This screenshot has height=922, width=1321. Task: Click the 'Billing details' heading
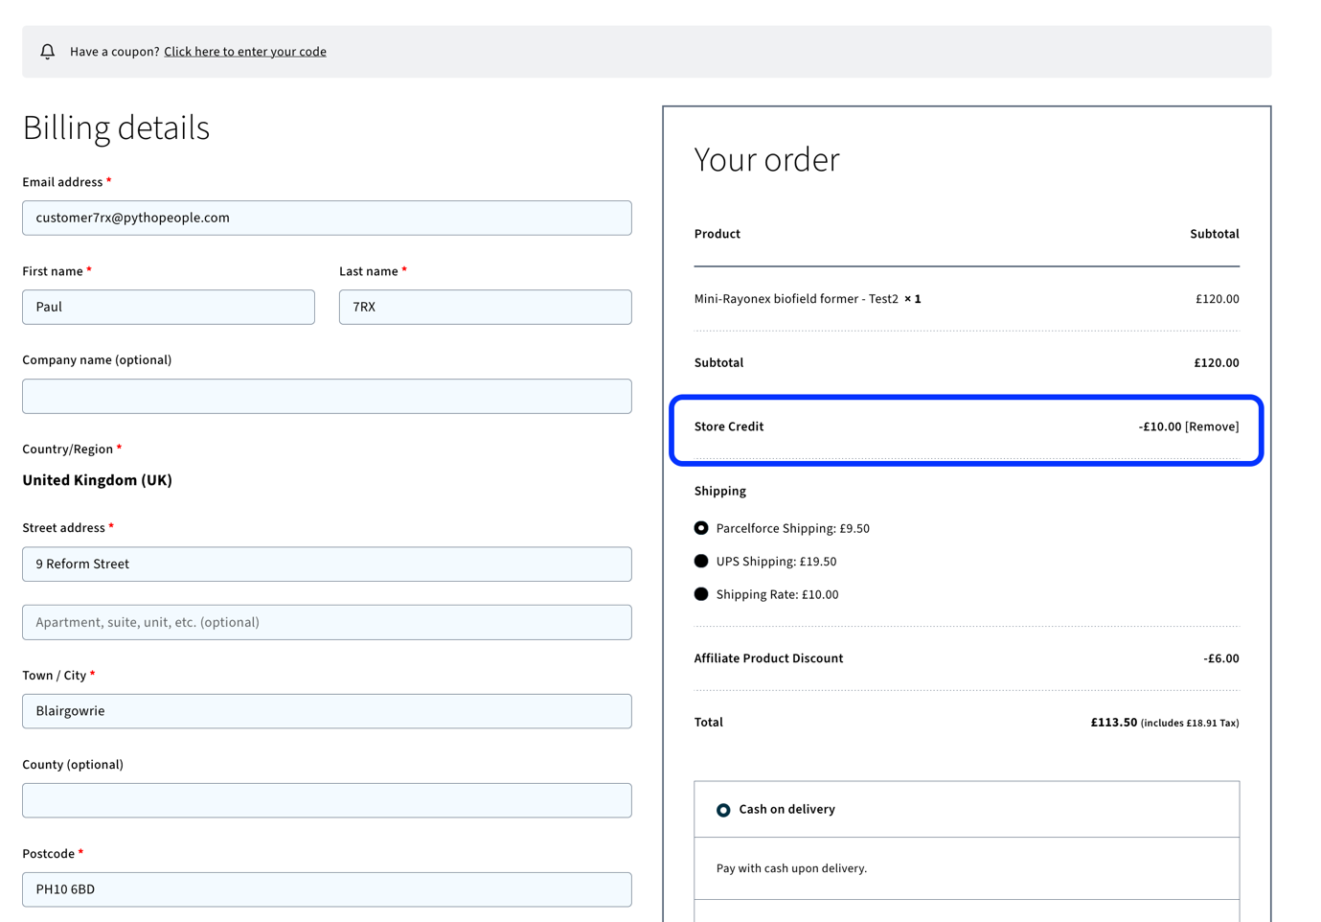coord(116,127)
